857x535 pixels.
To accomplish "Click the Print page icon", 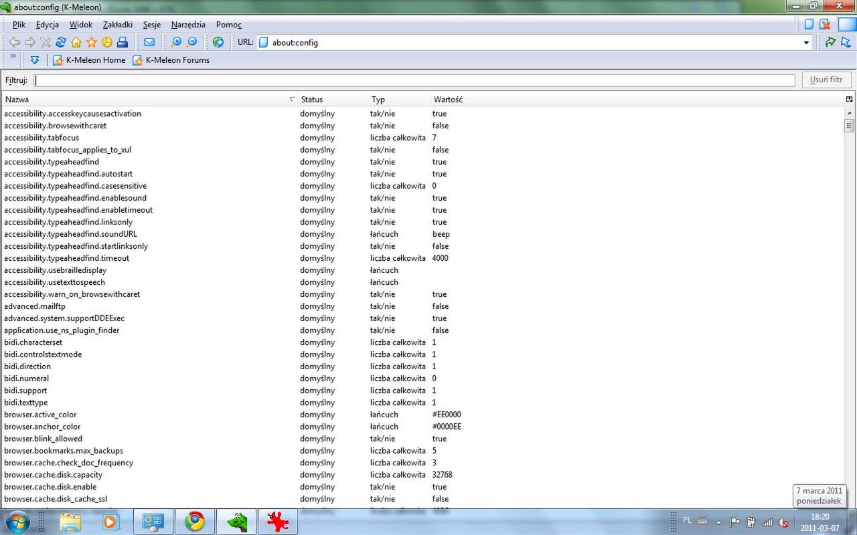I will [x=123, y=41].
